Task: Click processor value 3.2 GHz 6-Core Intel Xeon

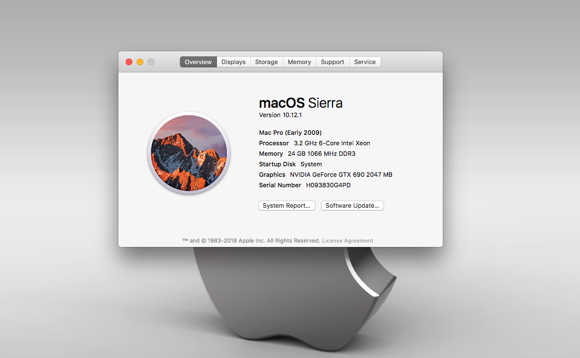Action: coord(332,143)
